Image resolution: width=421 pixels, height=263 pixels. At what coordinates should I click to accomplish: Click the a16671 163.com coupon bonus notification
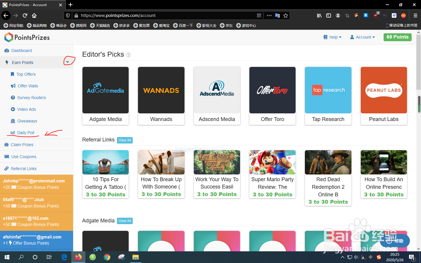coord(37,221)
